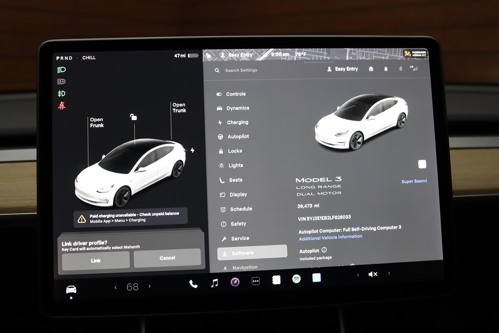Toggle the charge port lightning bolt icon
Viewport: 499px width, 333px height.
pos(192,150)
